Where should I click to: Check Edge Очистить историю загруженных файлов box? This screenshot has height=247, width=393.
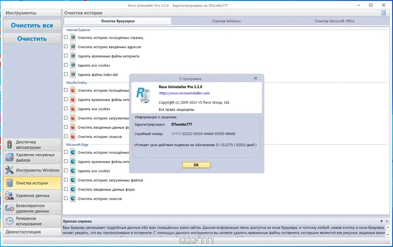[x=66, y=180]
